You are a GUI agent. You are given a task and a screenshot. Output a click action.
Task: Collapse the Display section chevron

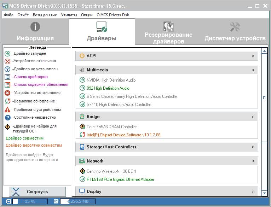coord(253,192)
